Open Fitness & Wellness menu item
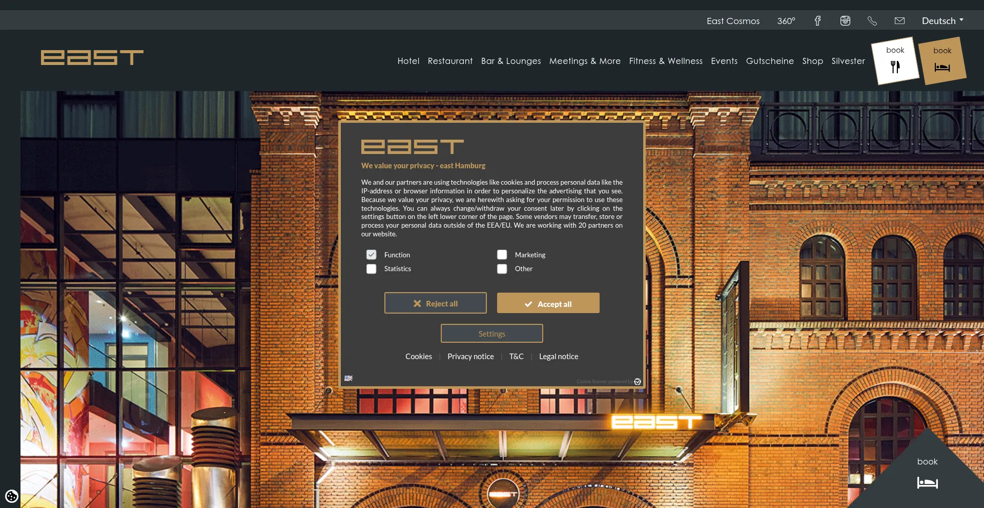The image size is (984, 508). tap(665, 61)
